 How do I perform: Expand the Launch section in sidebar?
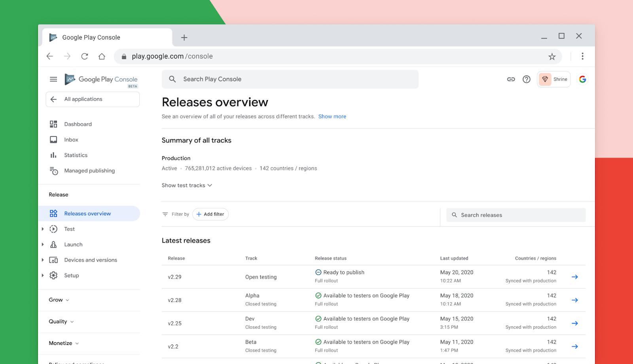tap(73, 244)
